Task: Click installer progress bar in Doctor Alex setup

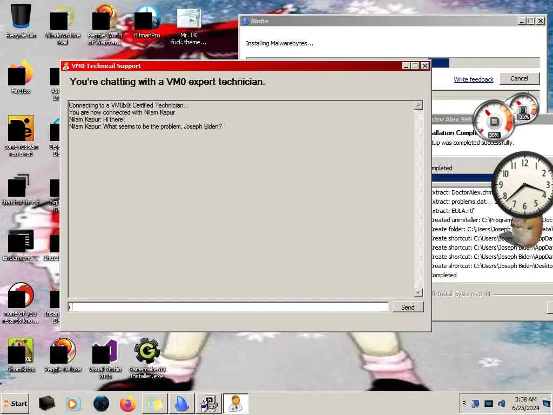Action: (462, 178)
